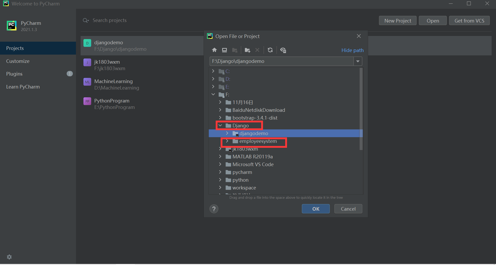Close the Open File or Project dialog
The image size is (496, 265).
coord(359,36)
